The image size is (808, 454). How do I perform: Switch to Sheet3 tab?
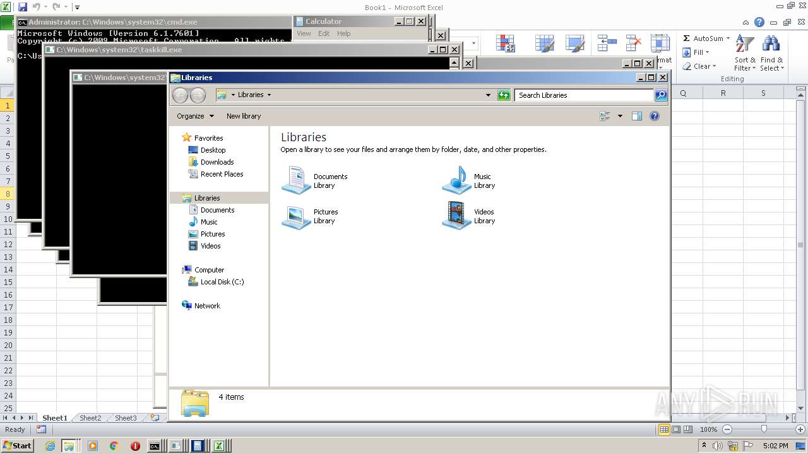pyautogui.click(x=125, y=418)
